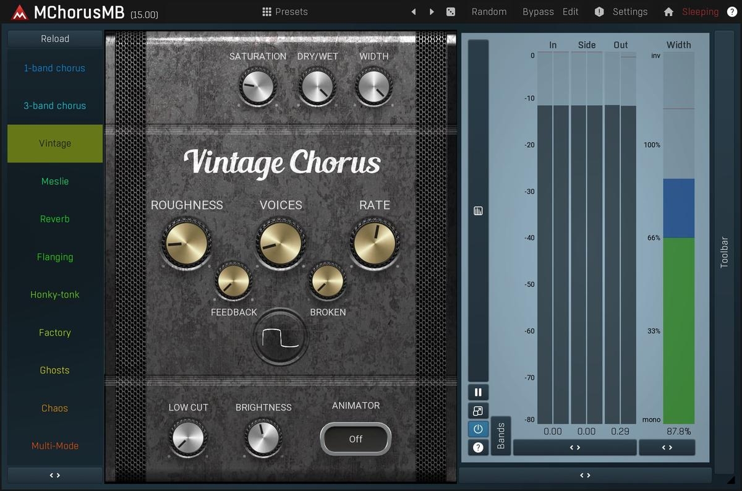
Task: Click the meter pop-out window icon
Action: (478, 411)
